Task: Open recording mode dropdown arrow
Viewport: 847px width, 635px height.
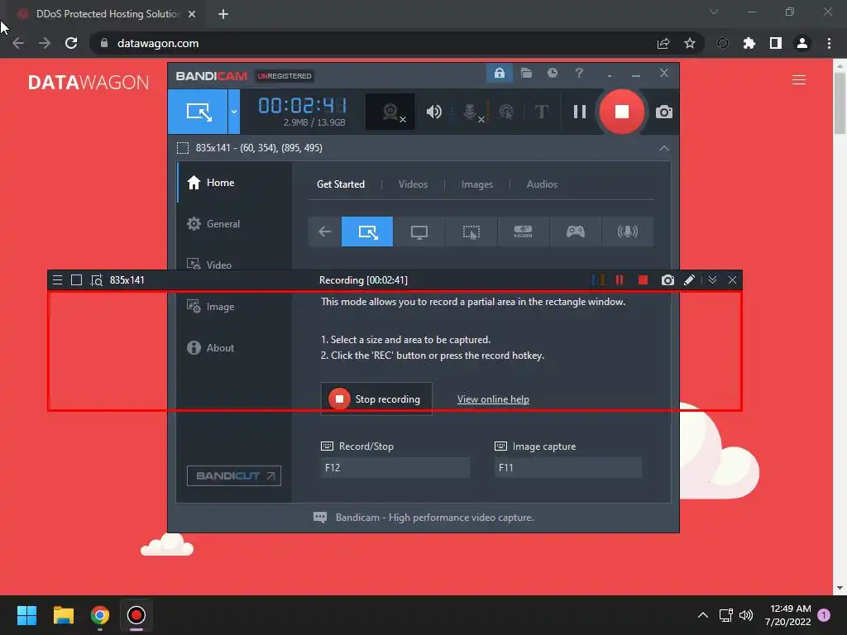Action: click(234, 112)
